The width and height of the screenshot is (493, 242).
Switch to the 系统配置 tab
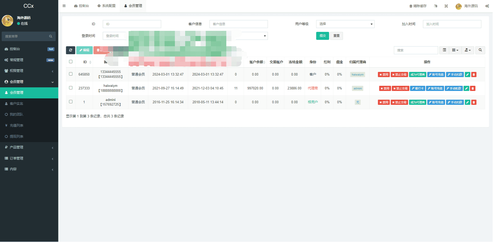coord(106,6)
